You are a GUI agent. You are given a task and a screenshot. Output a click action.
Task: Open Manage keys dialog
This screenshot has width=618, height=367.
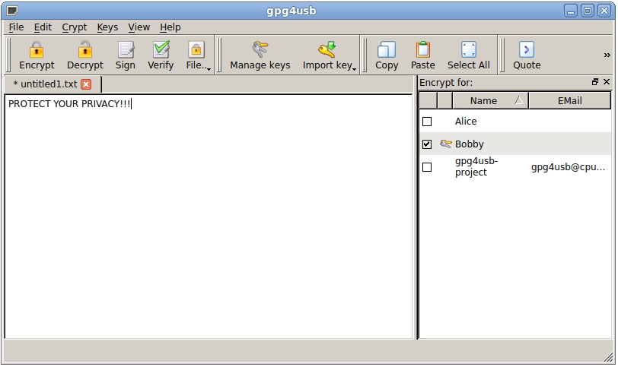260,55
